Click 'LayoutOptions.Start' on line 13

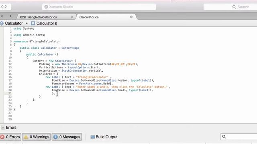[83, 67]
